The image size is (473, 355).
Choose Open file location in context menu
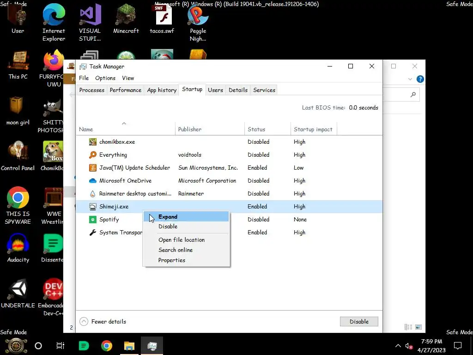[186, 240]
